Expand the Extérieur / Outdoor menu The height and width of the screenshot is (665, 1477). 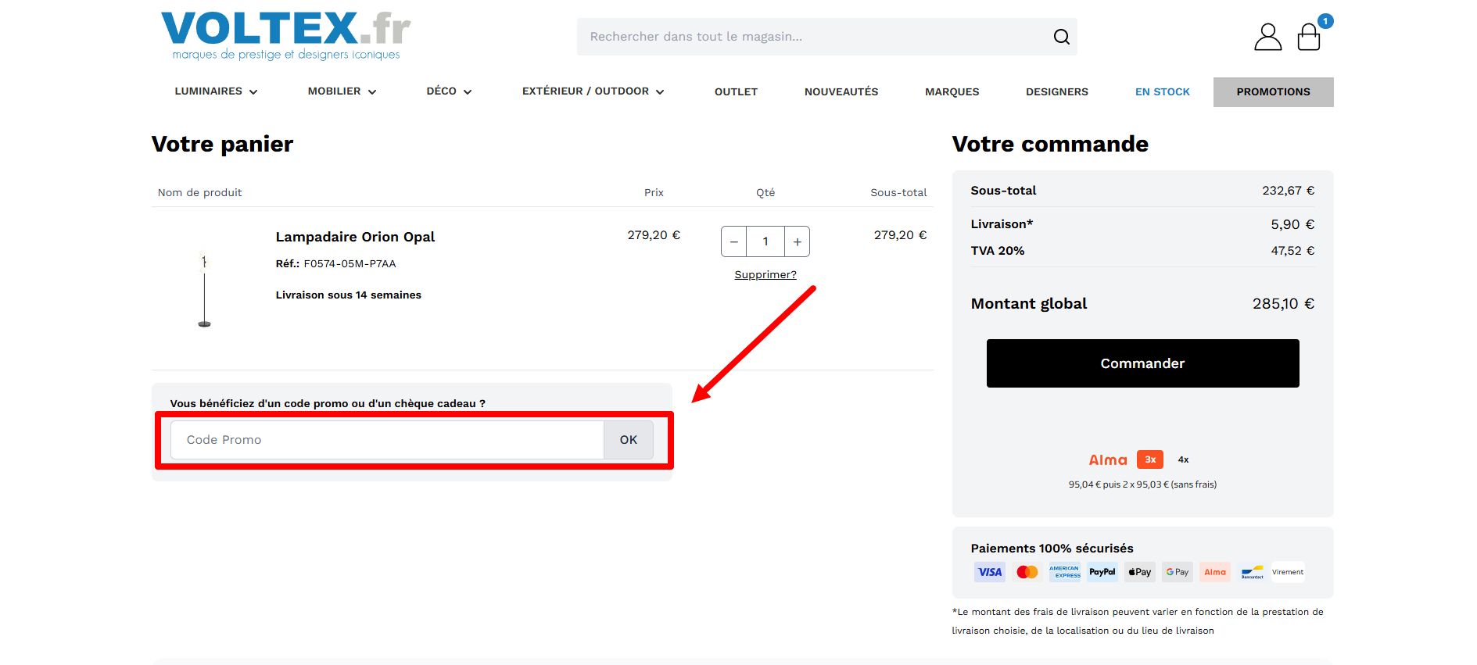click(x=593, y=91)
